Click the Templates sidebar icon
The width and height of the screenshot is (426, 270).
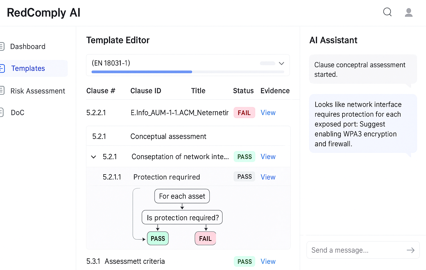(x=3, y=68)
